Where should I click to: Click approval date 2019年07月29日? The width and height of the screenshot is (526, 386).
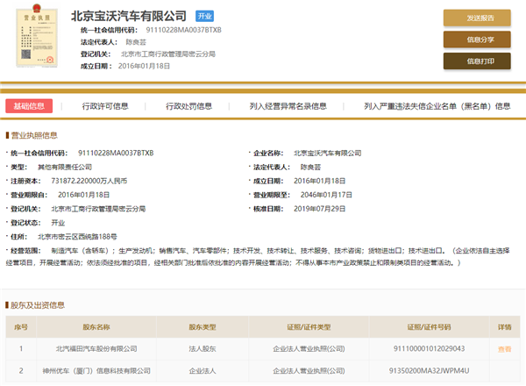(x=319, y=209)
